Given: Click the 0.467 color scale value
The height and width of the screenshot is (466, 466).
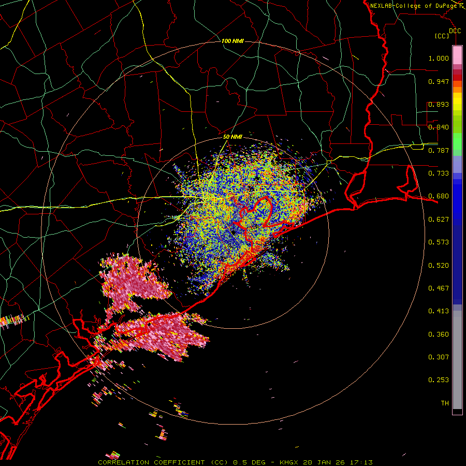Looking at the screenshot, I should click(439, 288).
